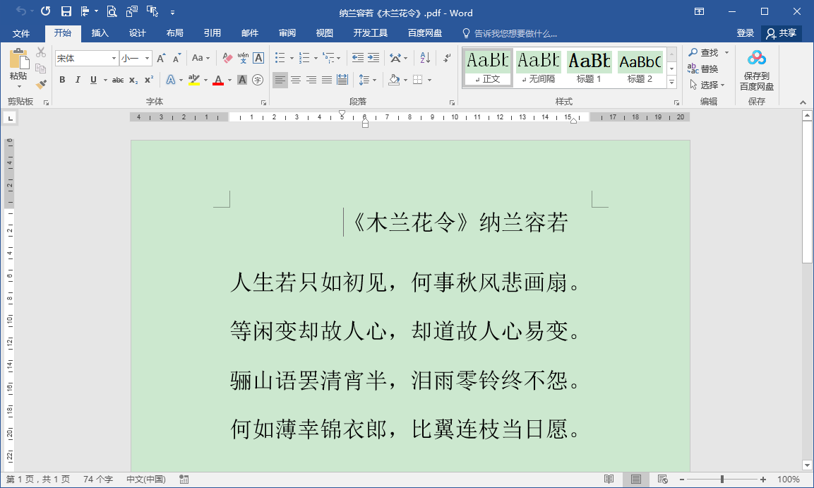Image resolution: width=814 pixels, height=488 pixels.
Task: Click the distributed alignment icon
Action: click(x=342, y=80)
